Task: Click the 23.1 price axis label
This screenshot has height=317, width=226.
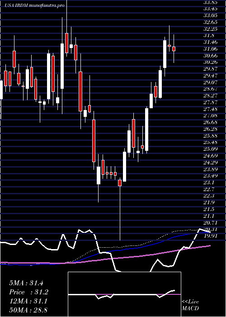Action: click(208, 183)
